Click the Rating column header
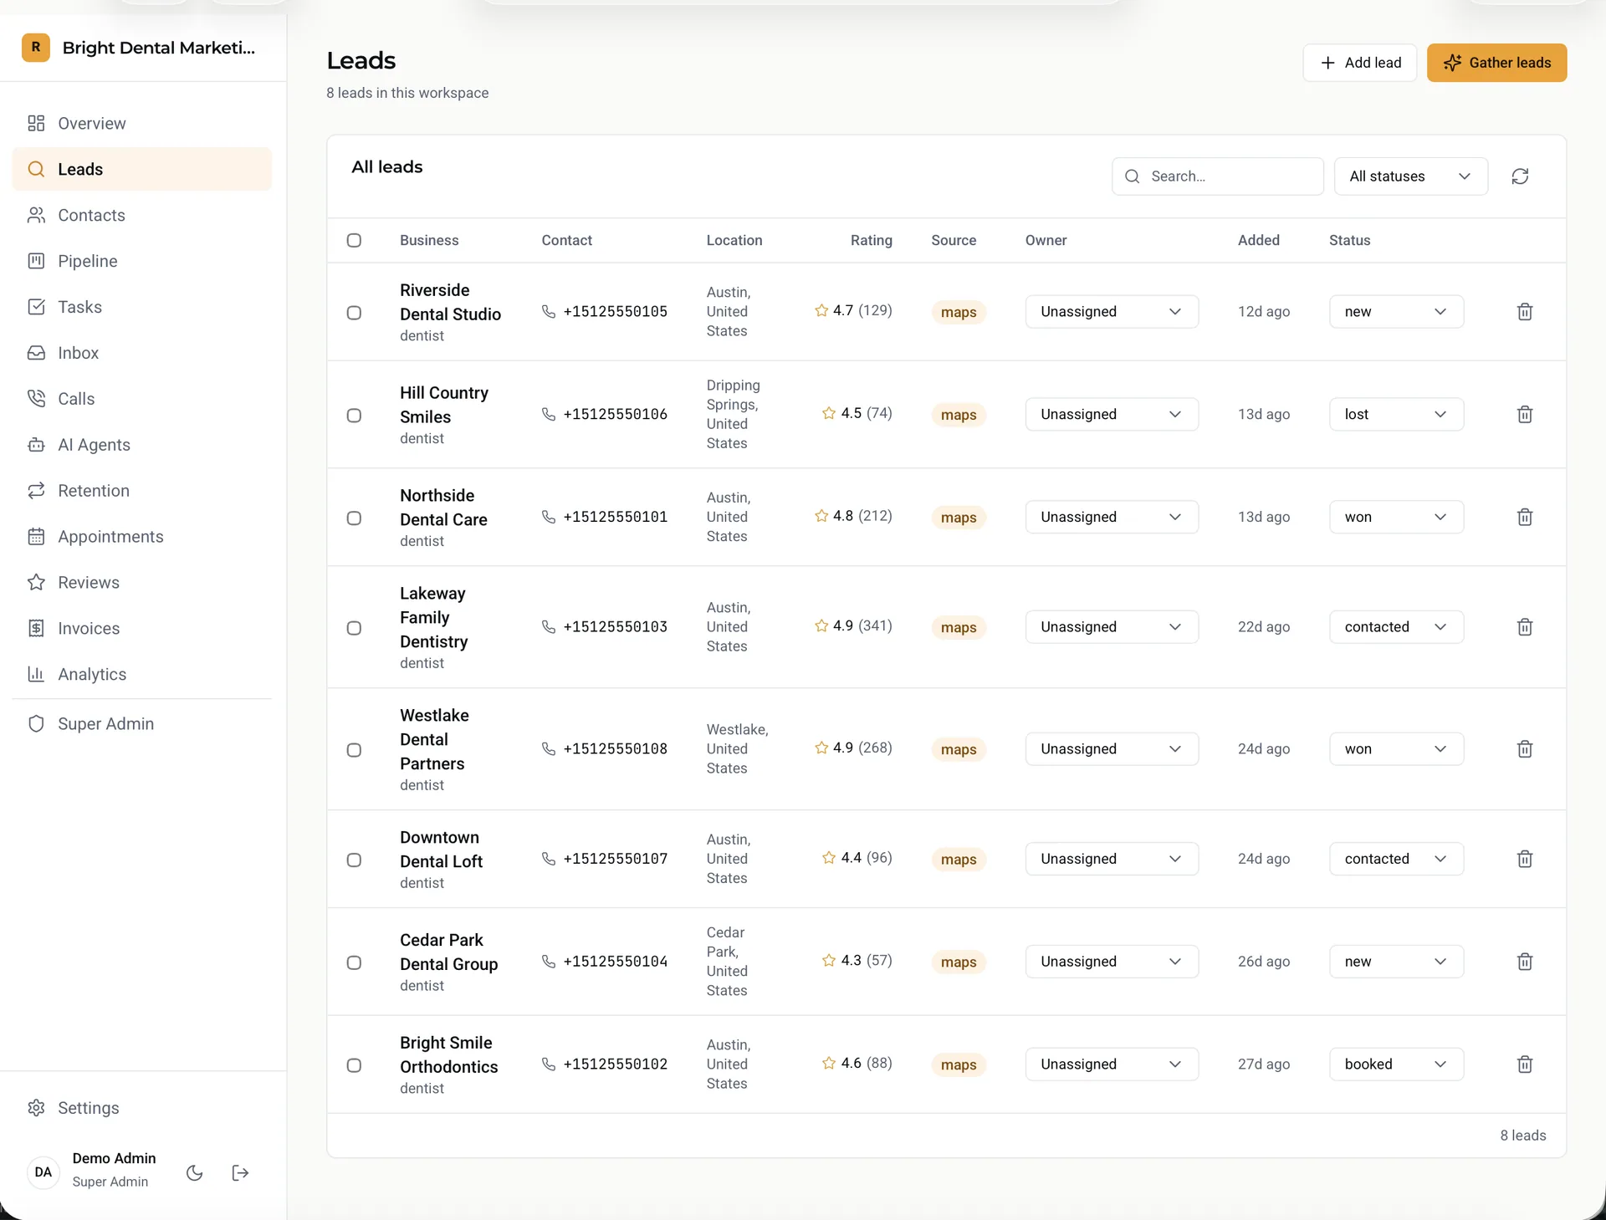The height and width of the screenshot is (1220, 1606). tap(871, 240)
